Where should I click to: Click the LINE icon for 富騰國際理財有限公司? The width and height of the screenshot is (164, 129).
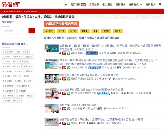(x=69, y=79)
